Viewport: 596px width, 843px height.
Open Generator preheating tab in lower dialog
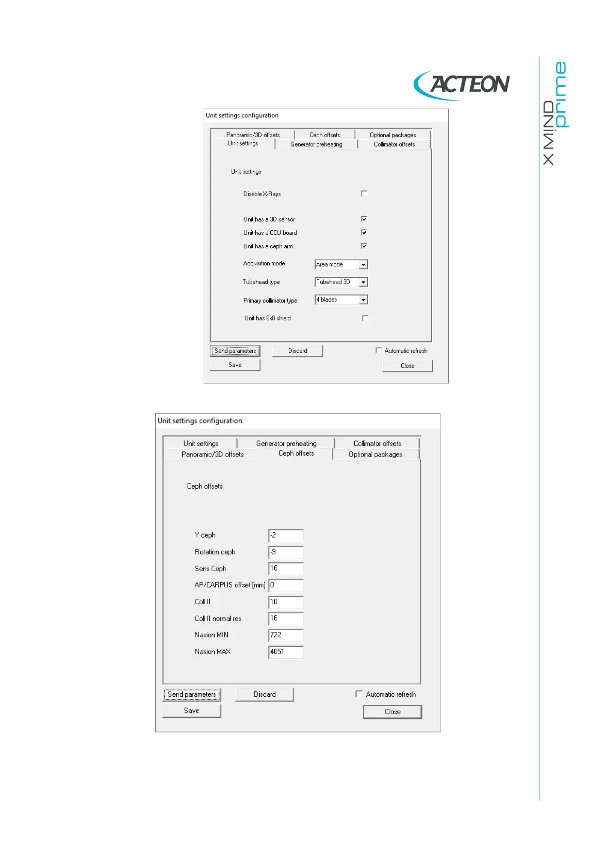(286, 444)
